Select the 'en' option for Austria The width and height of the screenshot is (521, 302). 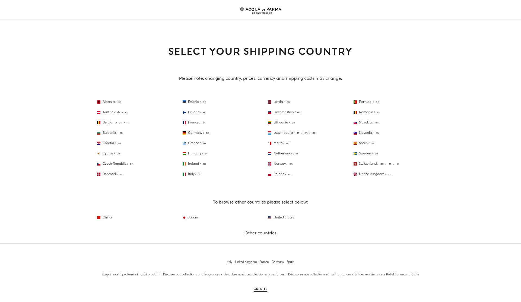[126, 112]
